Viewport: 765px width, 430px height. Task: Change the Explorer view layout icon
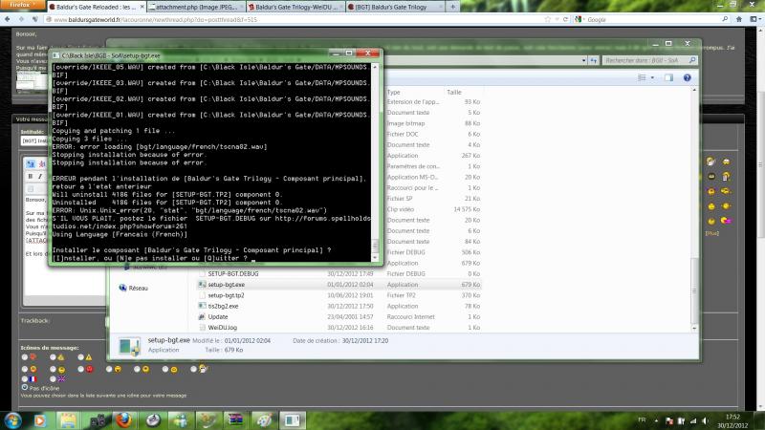[x=642, y=78]
